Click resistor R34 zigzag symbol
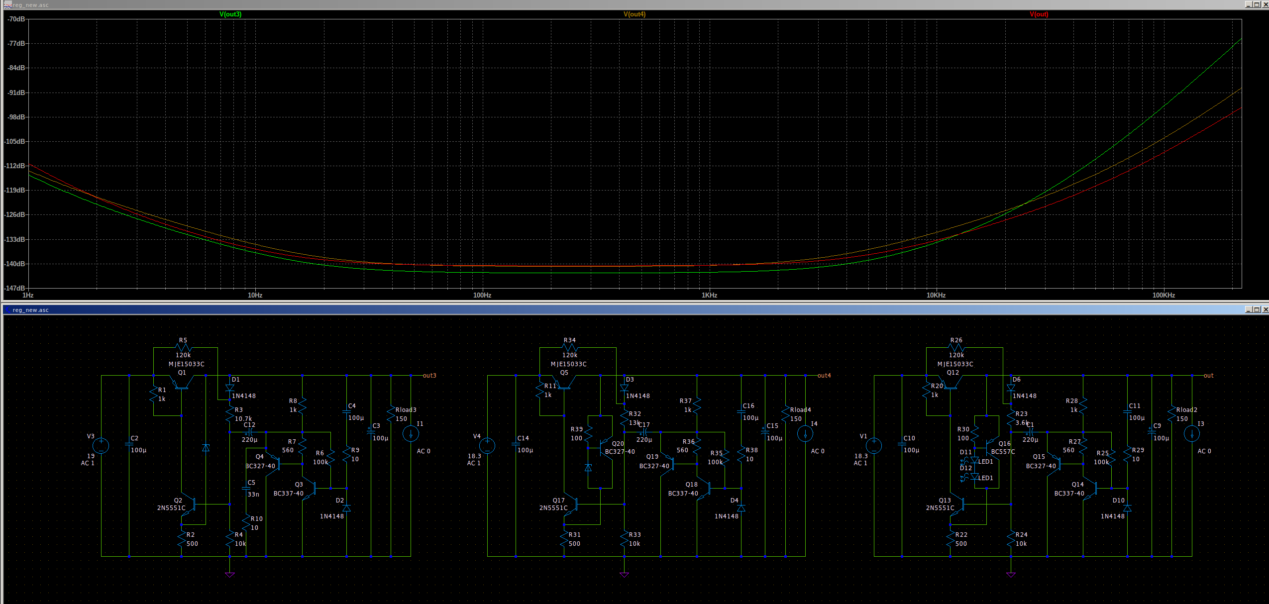This screenshot has height=604, width=1269. click(569, 348)
